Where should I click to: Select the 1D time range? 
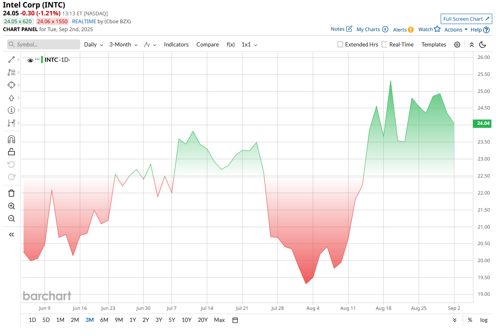[32, 320]
